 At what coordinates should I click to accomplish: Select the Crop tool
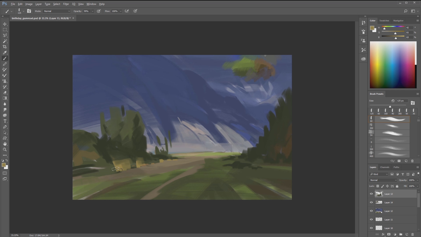5,47
